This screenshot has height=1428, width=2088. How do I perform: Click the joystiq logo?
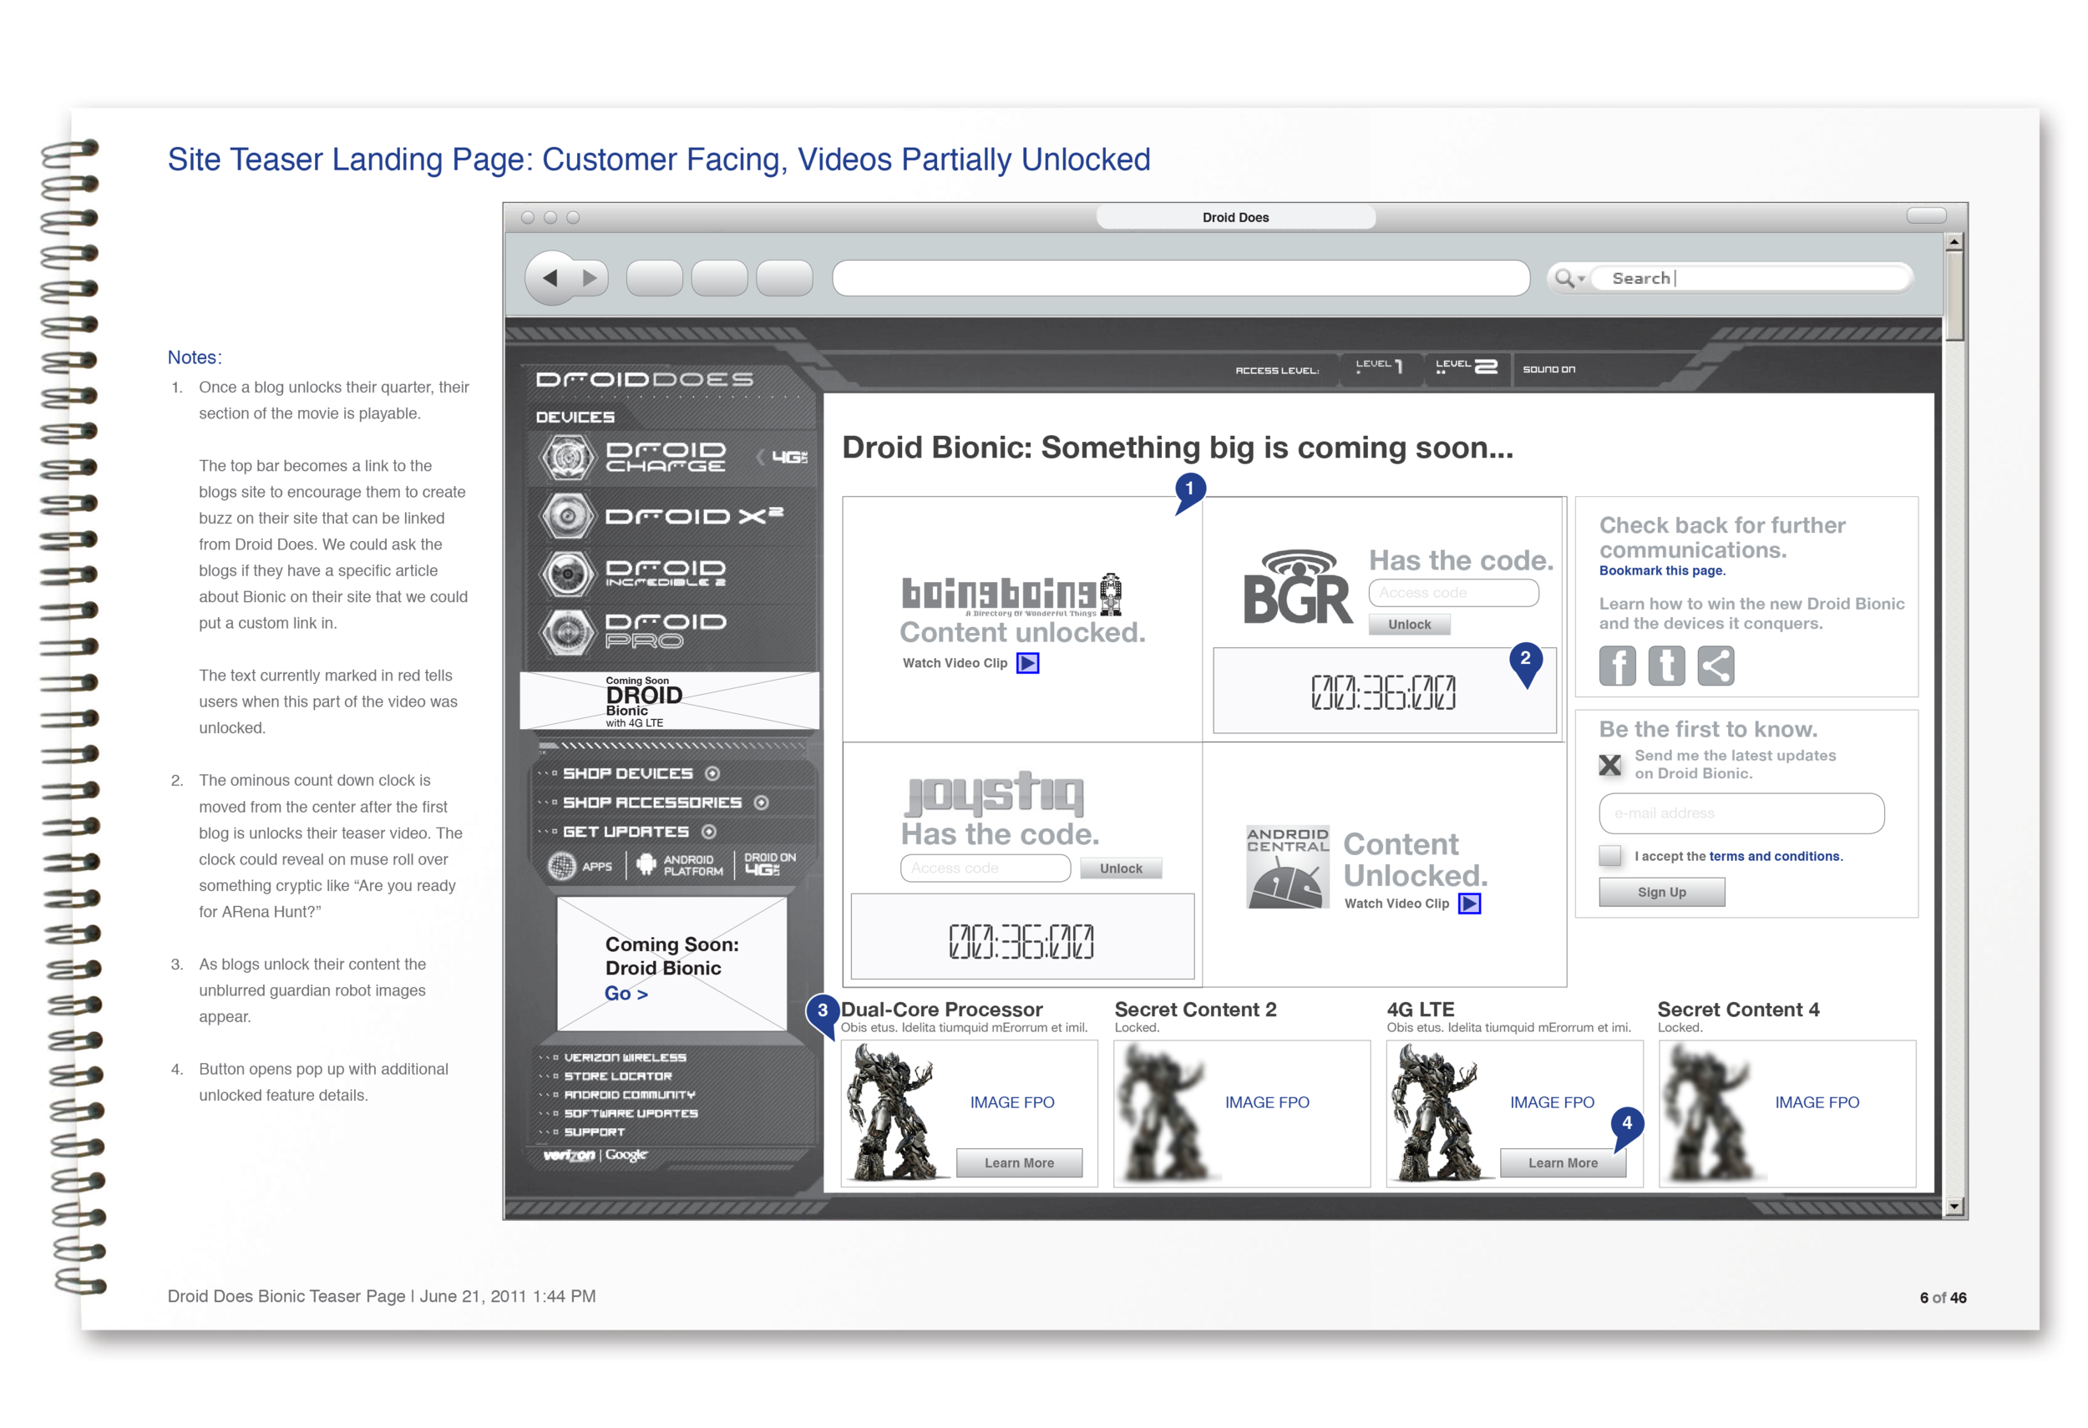tap(995, 794)
